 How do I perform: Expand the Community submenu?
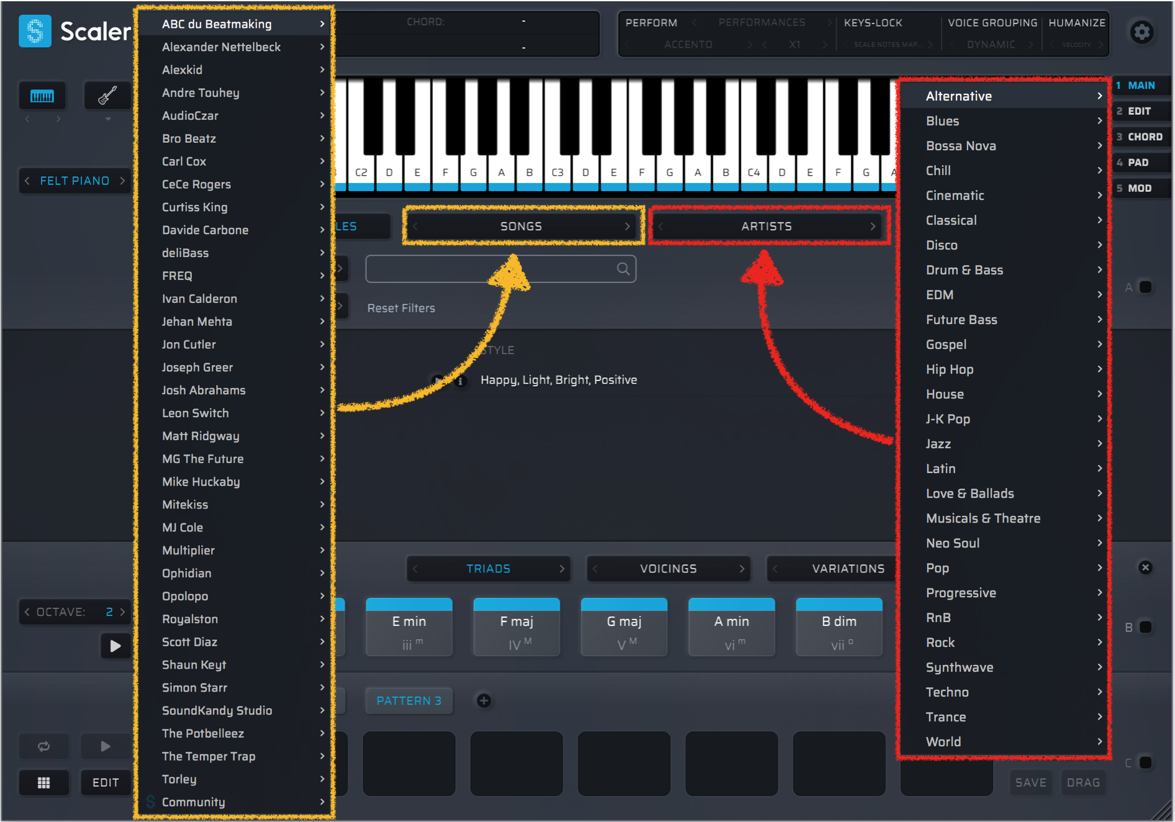click(x=235, y=802)
